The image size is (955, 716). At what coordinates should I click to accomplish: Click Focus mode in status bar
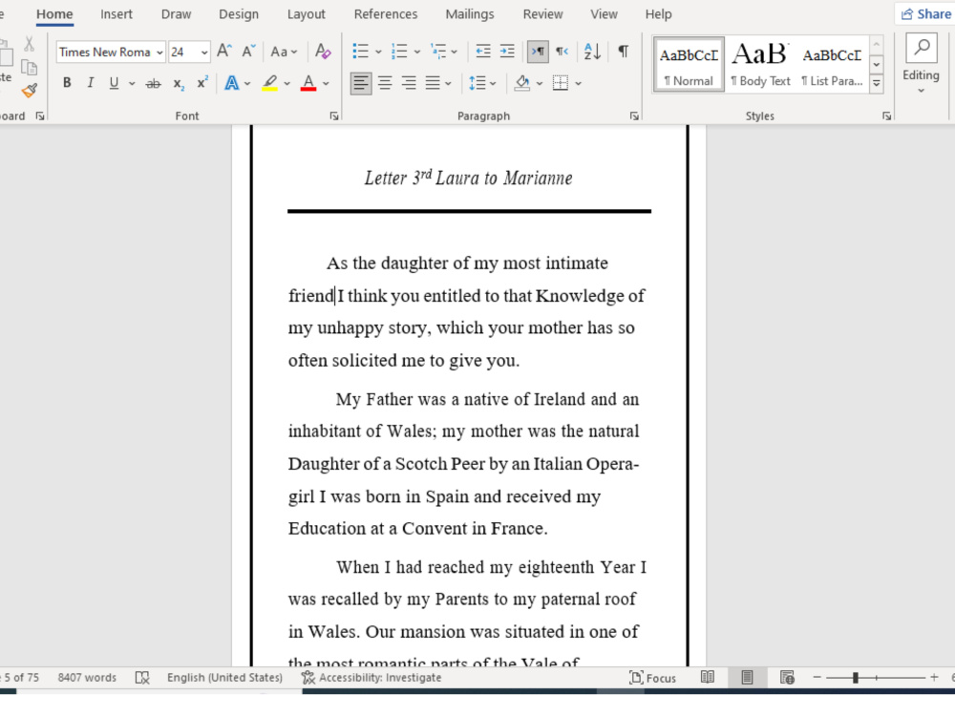coord(653,678)
